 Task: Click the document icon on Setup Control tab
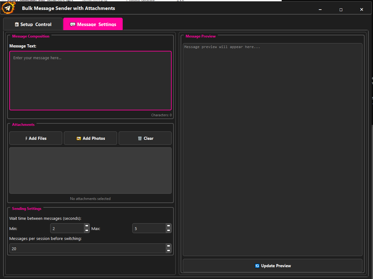16,24
